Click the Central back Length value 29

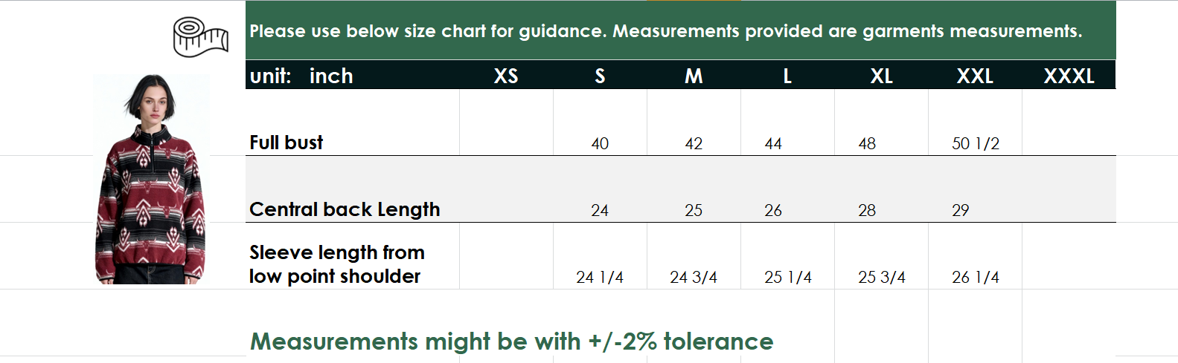tap(961, 210)
